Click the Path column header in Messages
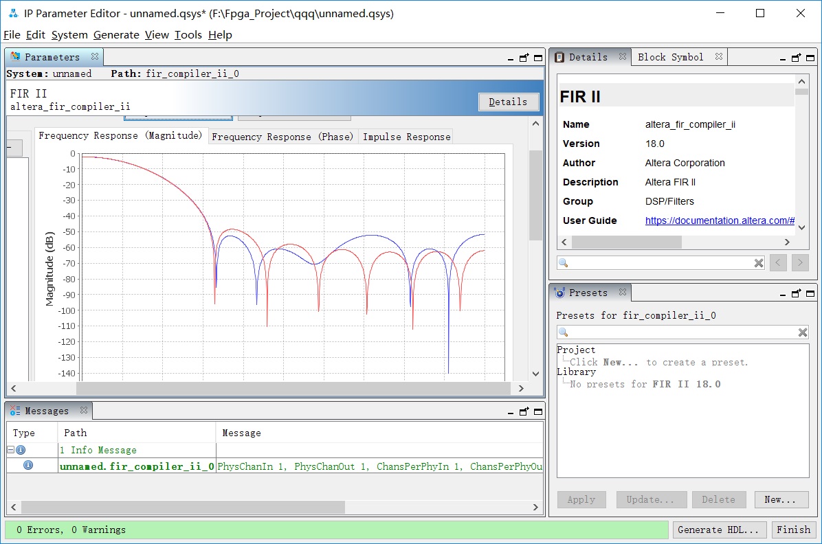This screenshot has width=822, height=544. click(x=136, y=433)
